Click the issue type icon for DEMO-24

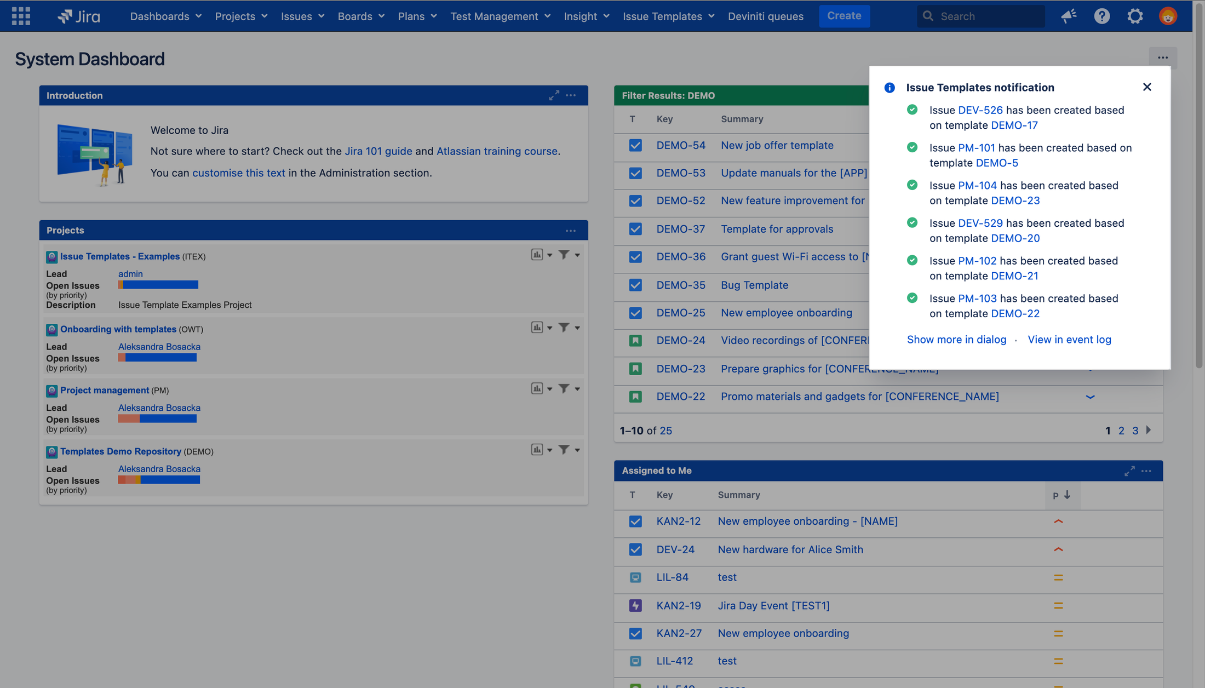635,341
